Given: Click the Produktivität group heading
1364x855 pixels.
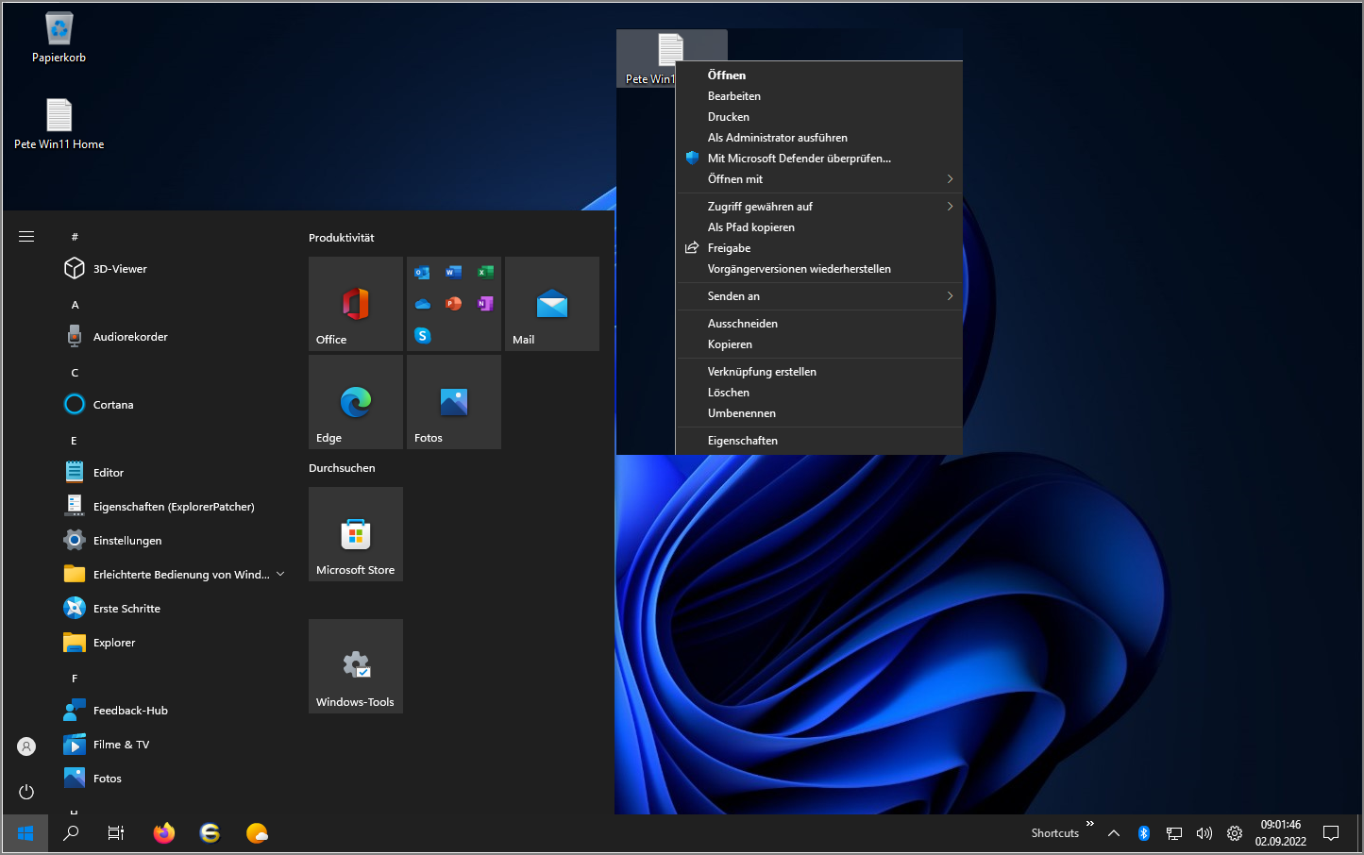Looking at the screenshot, I should tap(342, 238).
